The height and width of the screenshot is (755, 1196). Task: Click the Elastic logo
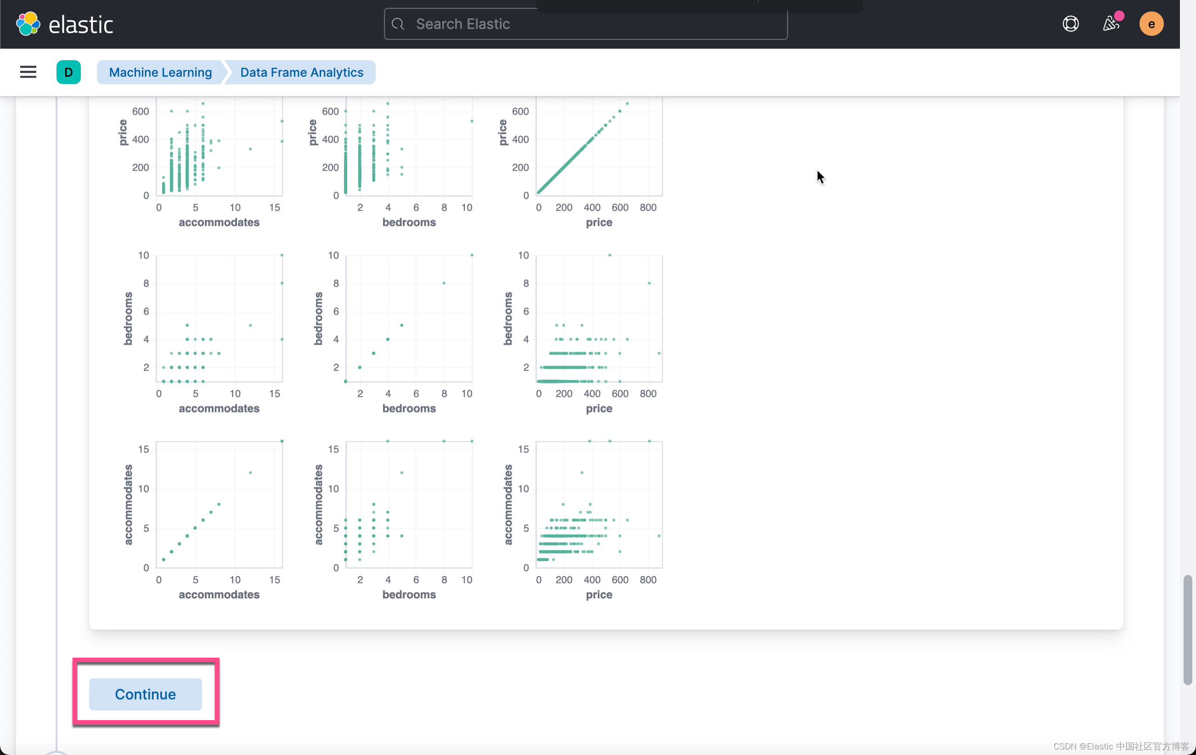[x=65, y=24]
